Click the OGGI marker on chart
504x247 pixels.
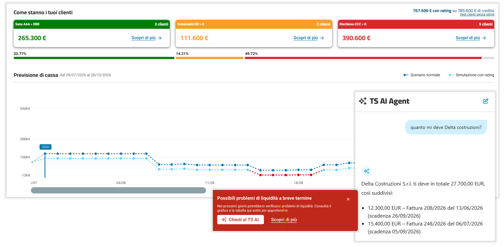coord(45,147)
